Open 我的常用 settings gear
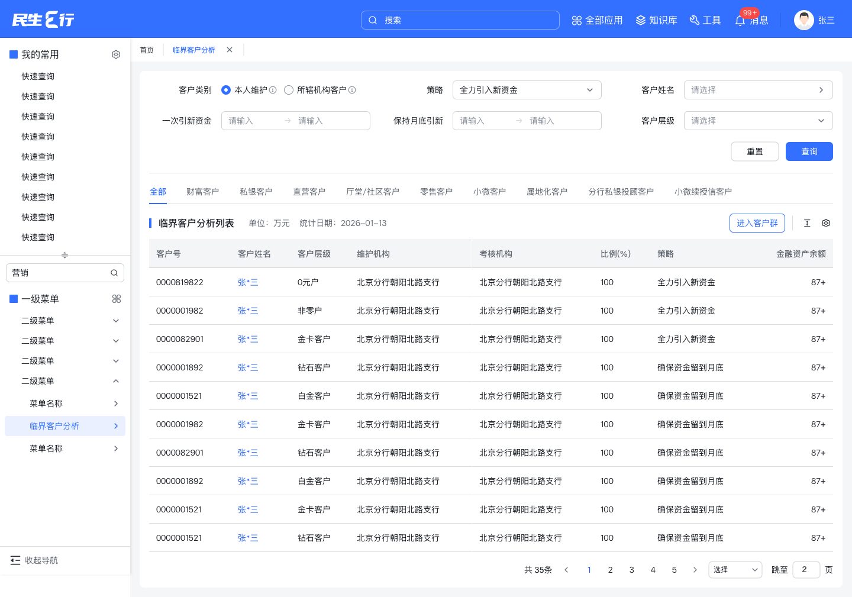Viewport: 852px width, 597px height. pyautogui.click(x=116, y=54)
